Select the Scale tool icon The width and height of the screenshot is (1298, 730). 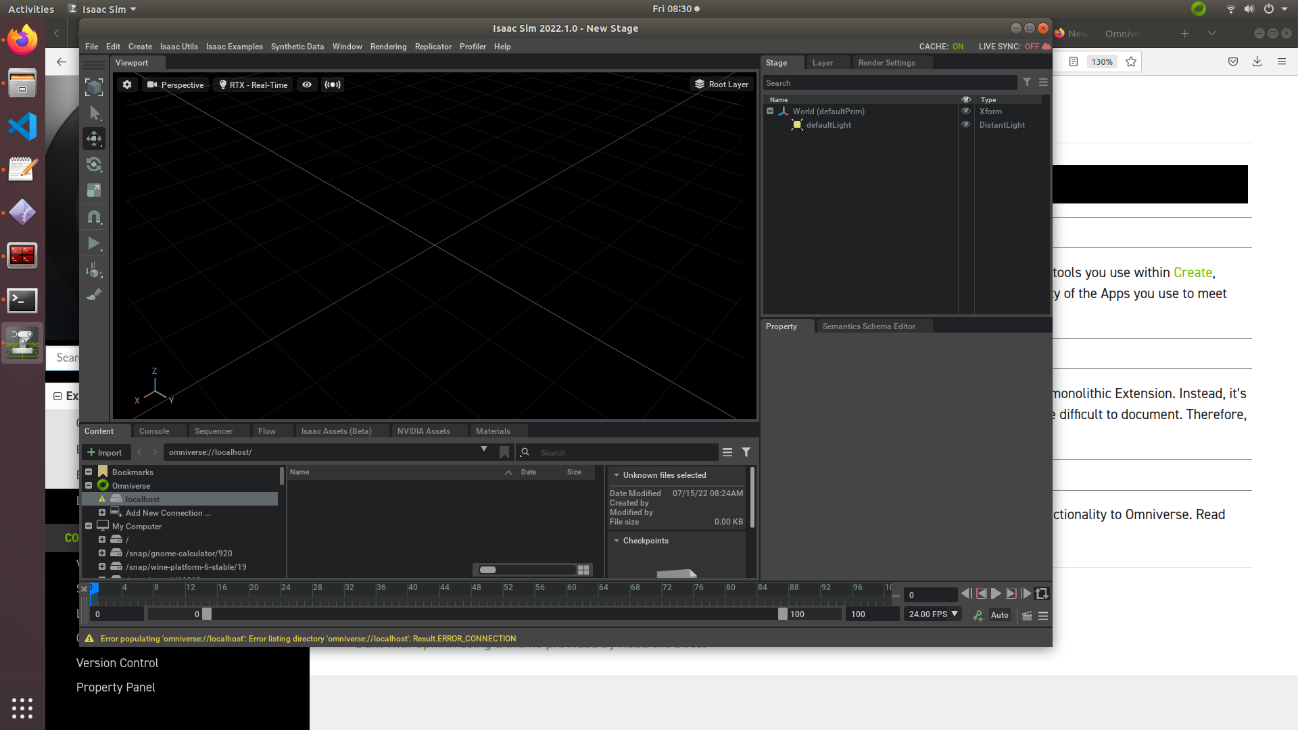(x=94, y=191)
